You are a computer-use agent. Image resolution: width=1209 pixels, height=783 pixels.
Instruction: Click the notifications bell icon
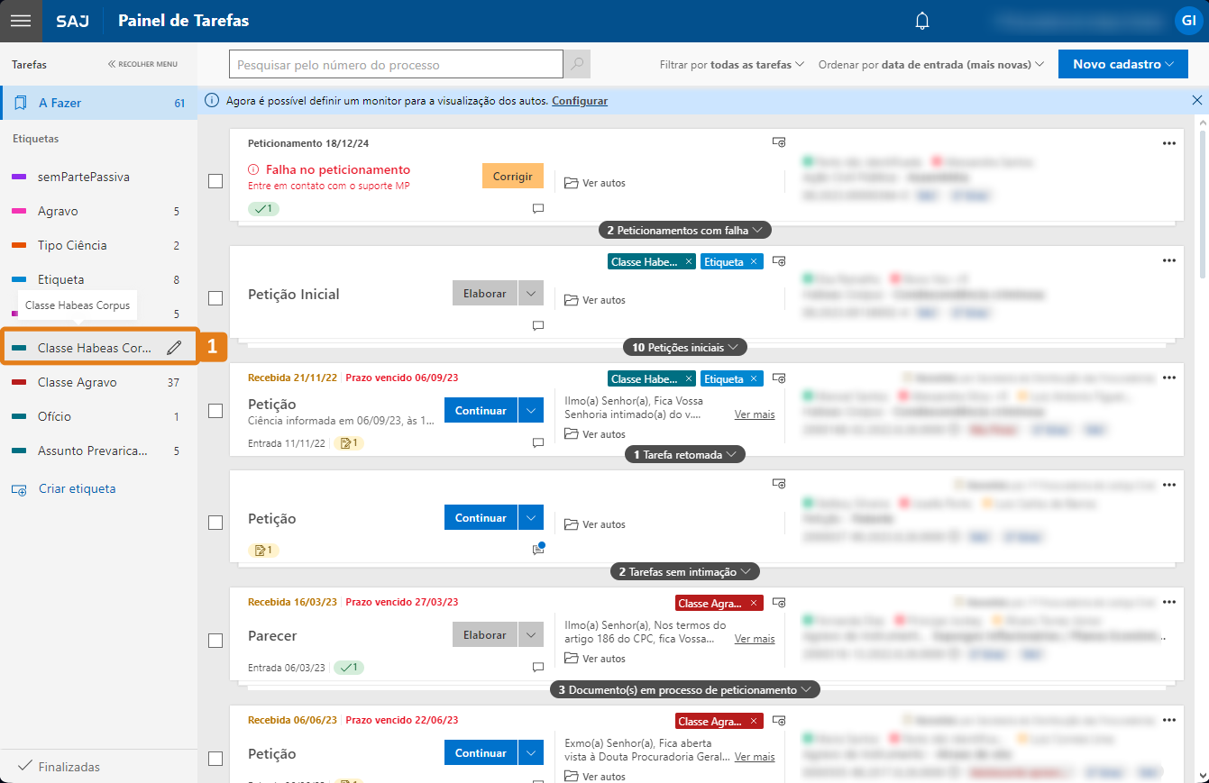[x=921, y=21]
